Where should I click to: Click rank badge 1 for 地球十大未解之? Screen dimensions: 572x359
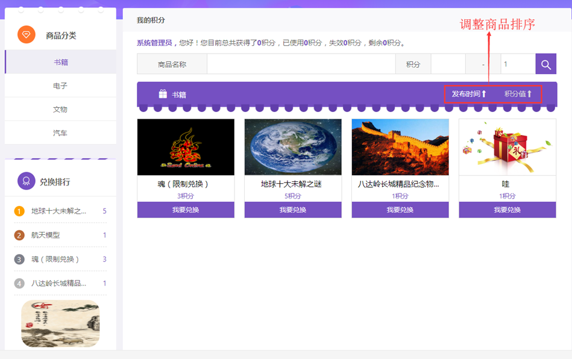[19, 211]
